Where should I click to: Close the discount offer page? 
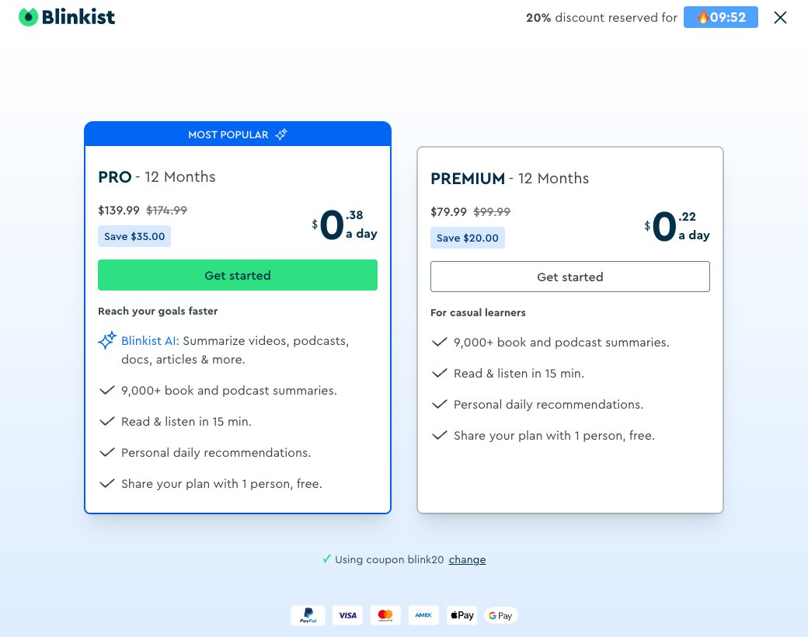click(780, 18)
